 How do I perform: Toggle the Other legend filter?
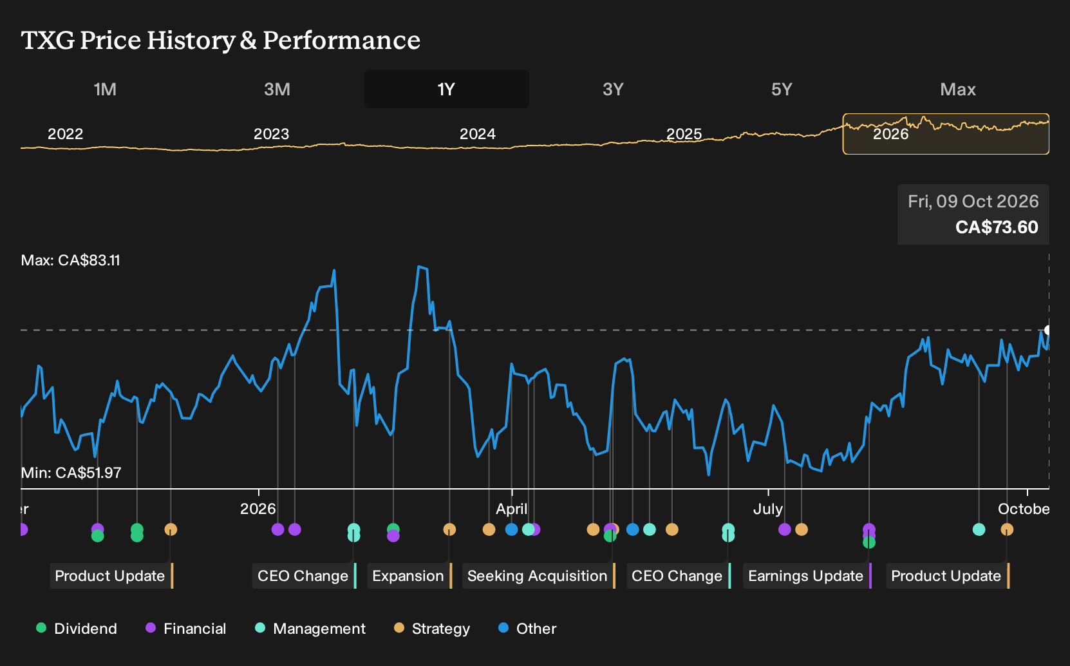pyautogui.click(x=527, y=629)
